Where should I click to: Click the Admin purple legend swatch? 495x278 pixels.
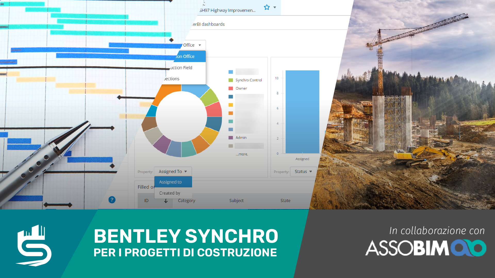(x=231, y=138)
